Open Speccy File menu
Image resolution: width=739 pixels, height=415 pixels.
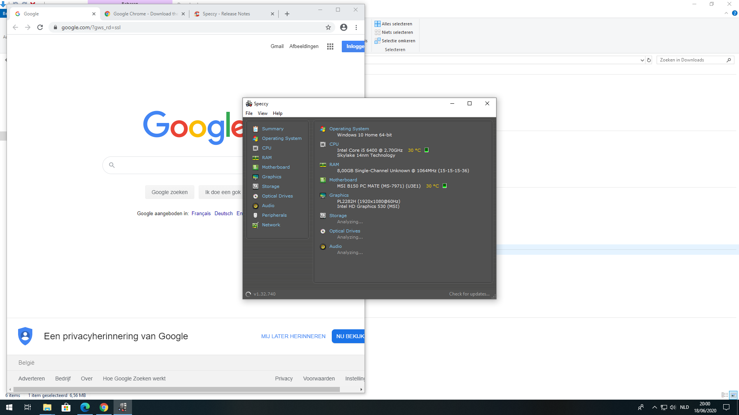[x=249, y=113]
